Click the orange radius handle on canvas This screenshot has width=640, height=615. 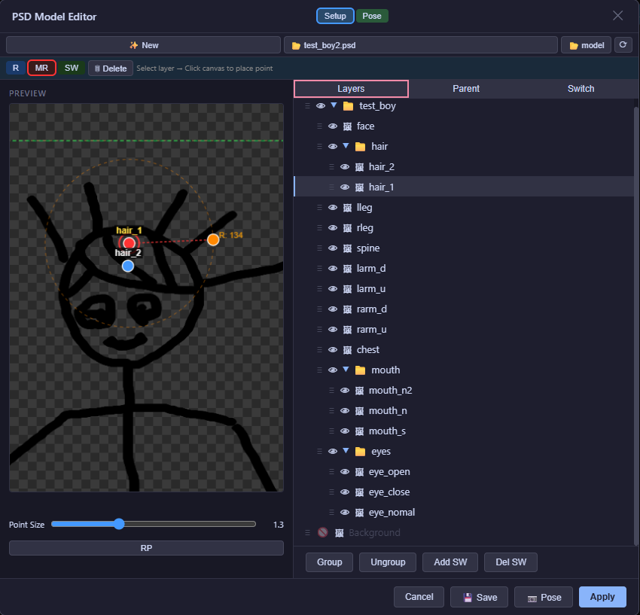(213, 239)
